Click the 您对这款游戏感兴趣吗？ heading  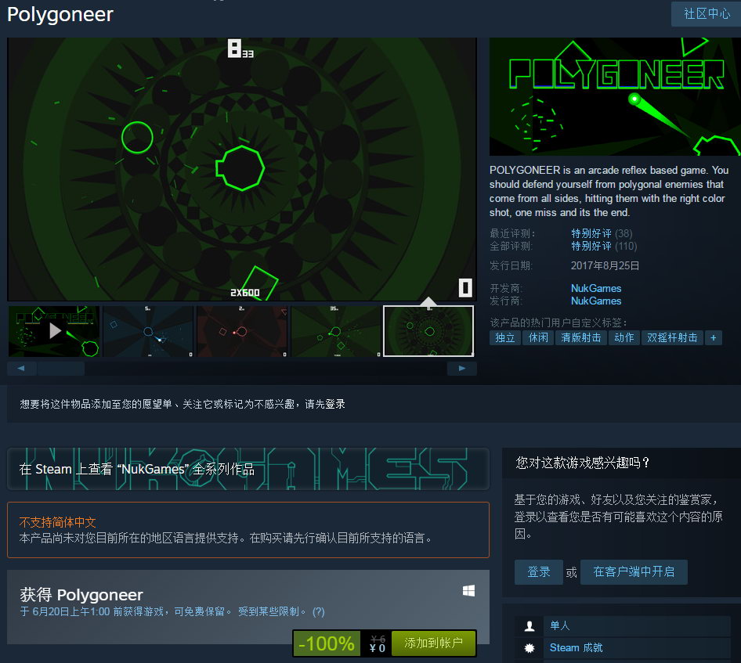[583, 463]
